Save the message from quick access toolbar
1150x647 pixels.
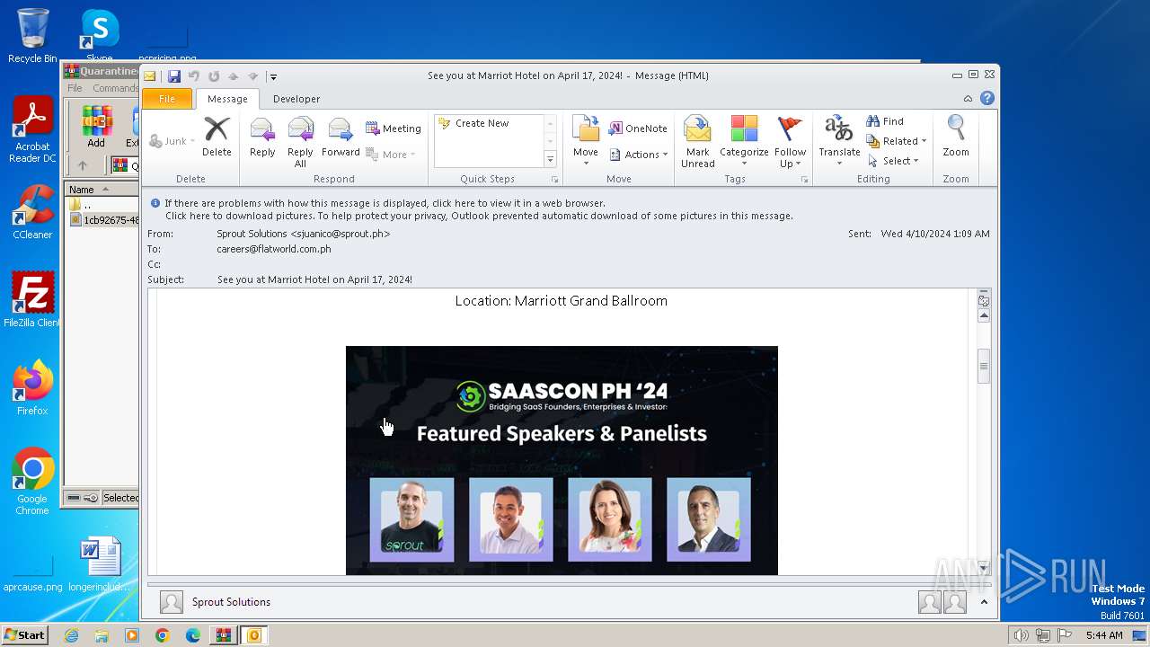point(174,76)
